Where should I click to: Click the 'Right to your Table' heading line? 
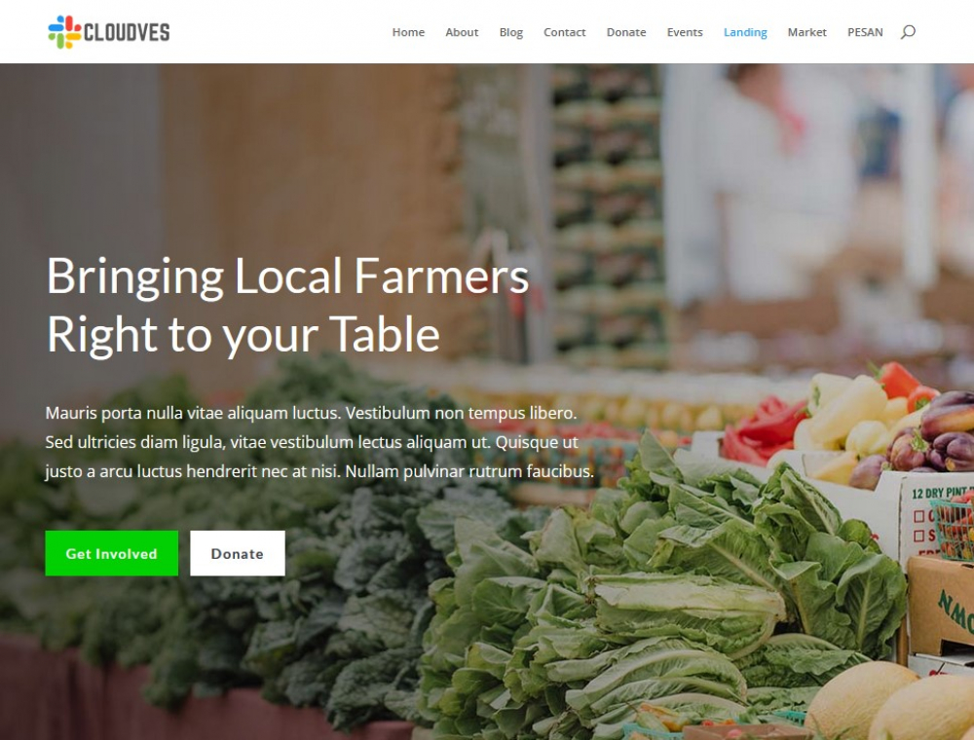pos(243,336)
